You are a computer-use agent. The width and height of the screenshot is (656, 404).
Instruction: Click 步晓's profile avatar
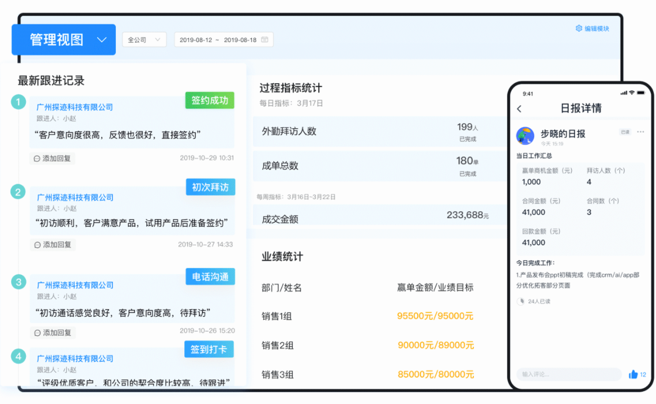coord(525,135)
